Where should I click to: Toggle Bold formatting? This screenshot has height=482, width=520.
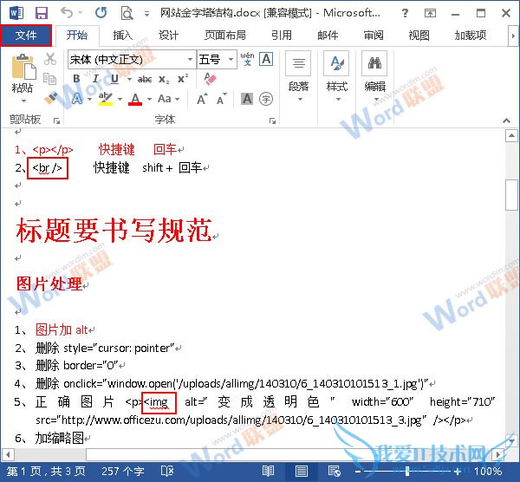point(76,79)
